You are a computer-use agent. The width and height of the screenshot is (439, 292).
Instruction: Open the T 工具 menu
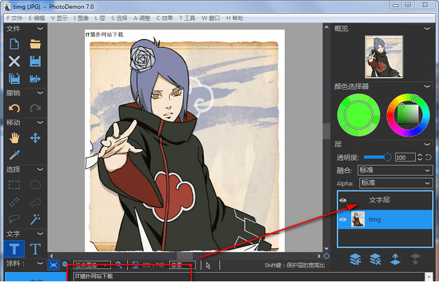[x=187, y=18]
